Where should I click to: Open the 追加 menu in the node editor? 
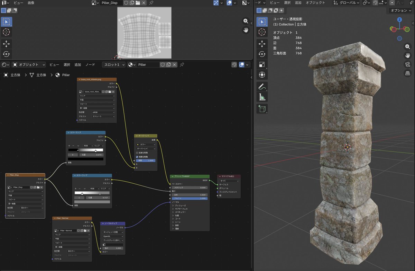coord(78,65)
